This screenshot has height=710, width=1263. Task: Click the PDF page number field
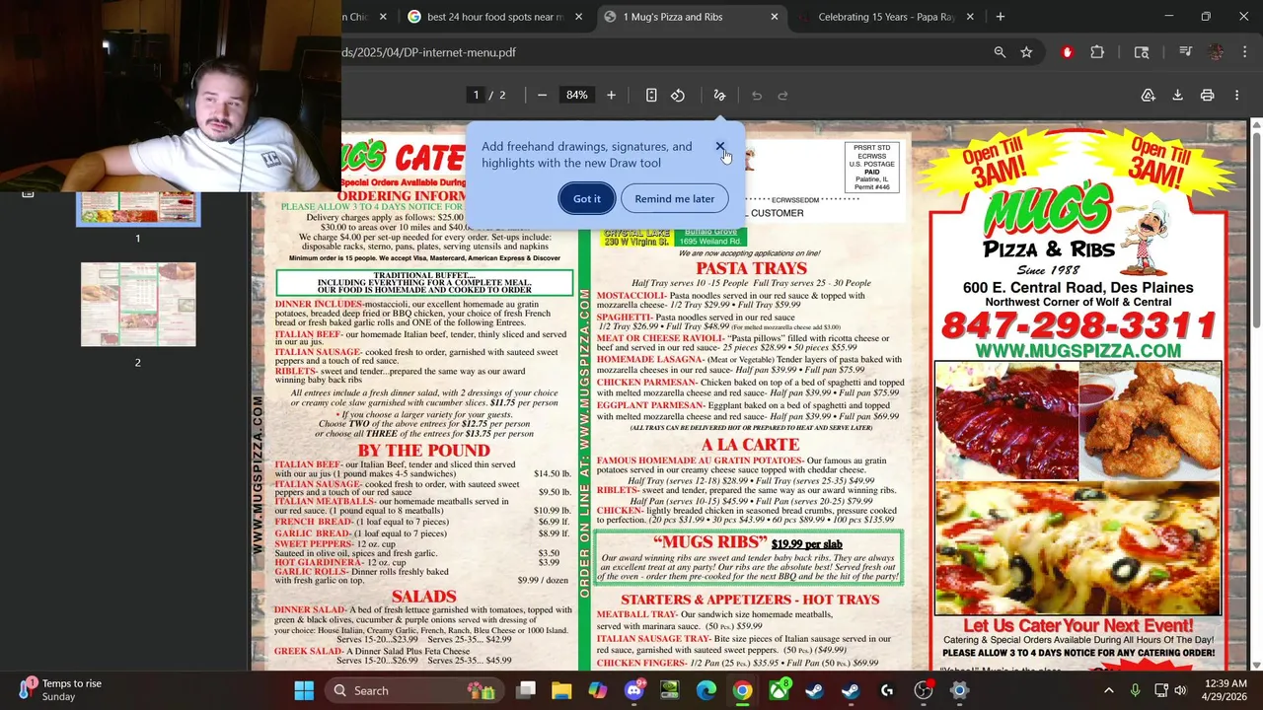click(476, 95)
